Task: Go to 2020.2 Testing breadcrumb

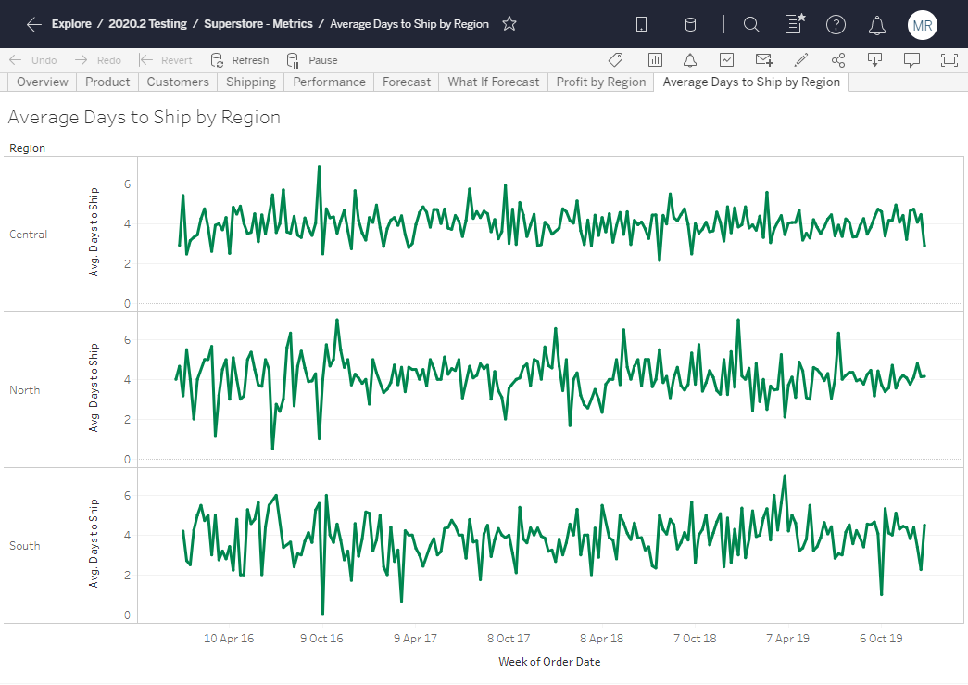Action: [x=147, y=24]
